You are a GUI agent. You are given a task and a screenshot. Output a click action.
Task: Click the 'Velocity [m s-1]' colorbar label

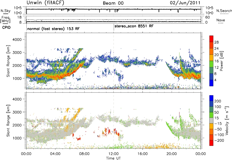click(226, 120)
